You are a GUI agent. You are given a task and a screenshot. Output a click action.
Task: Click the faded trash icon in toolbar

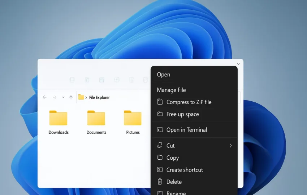click(131, 80)
